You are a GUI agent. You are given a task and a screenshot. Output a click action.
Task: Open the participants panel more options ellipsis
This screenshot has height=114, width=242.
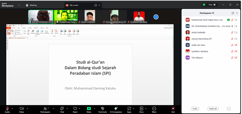(229, 109)
